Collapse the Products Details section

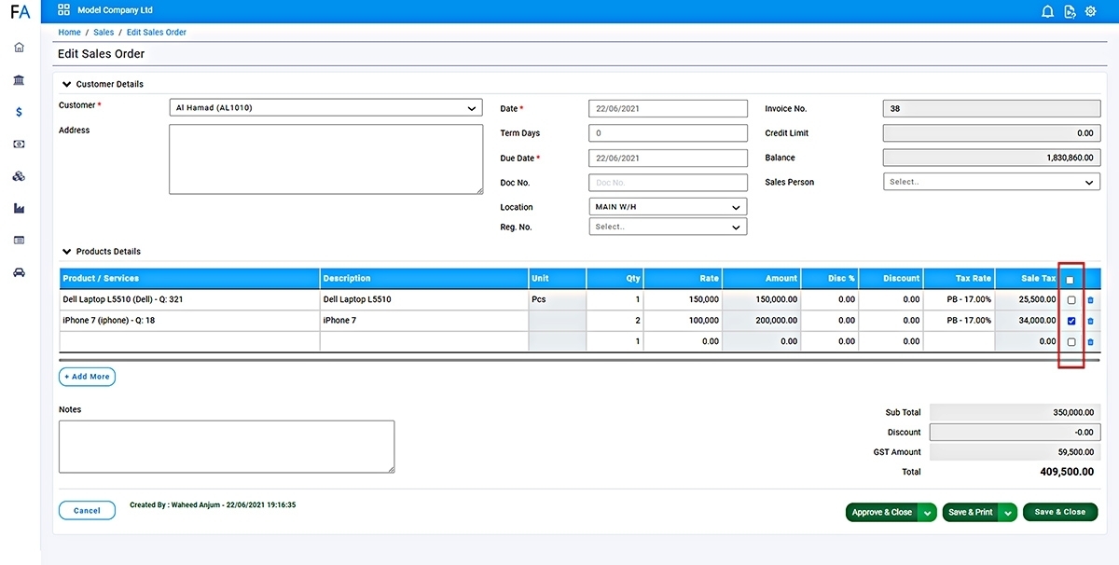point(102,252)
